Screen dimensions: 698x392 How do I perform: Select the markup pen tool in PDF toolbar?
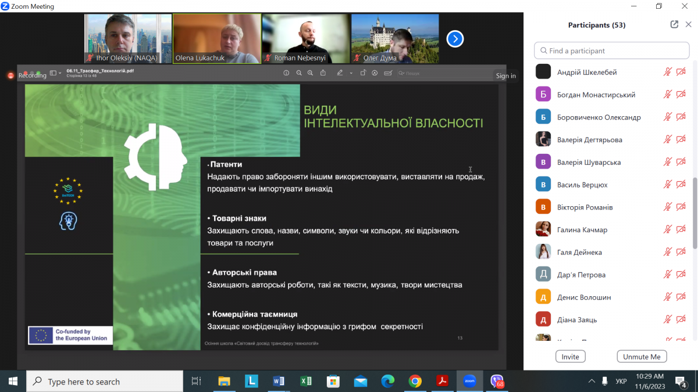tap(340, 73)
